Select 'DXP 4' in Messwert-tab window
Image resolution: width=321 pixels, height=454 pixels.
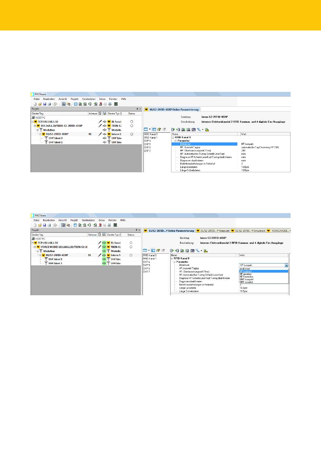(x=146, y=262)
